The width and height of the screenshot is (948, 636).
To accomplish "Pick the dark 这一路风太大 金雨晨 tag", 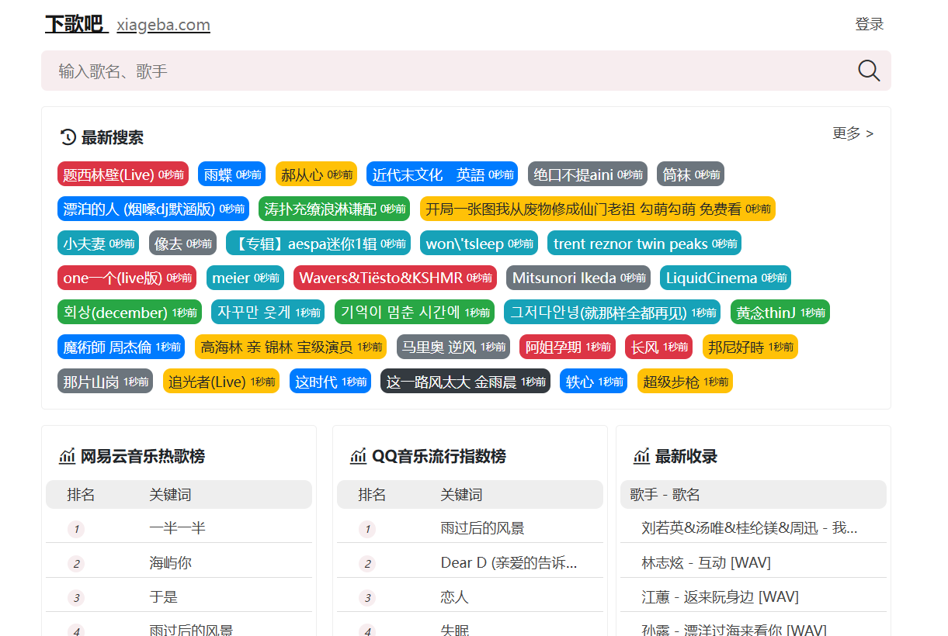I will pyautogui.click(x=464, y=382).
